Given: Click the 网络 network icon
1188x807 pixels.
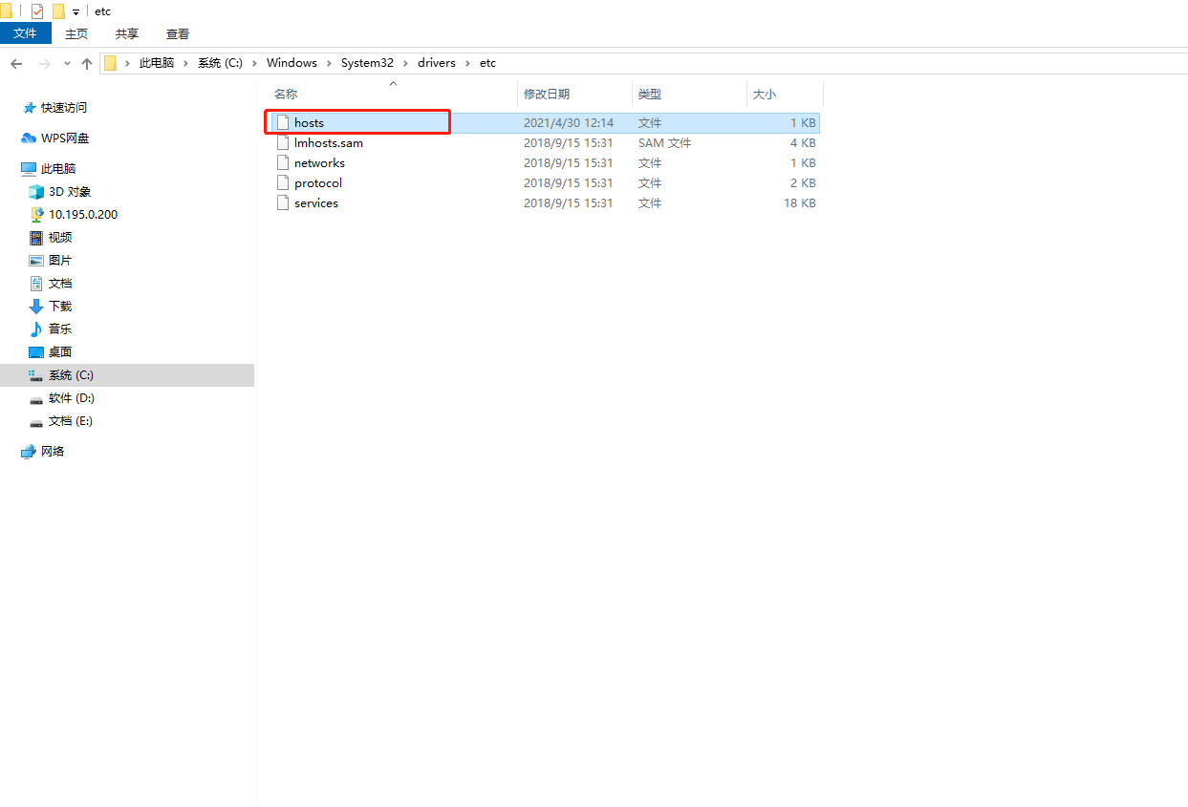Looking at the screenshot, I should click(29, 451).
